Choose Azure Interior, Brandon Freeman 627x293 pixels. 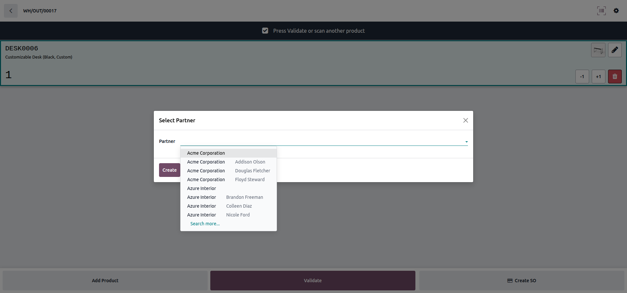229,197
